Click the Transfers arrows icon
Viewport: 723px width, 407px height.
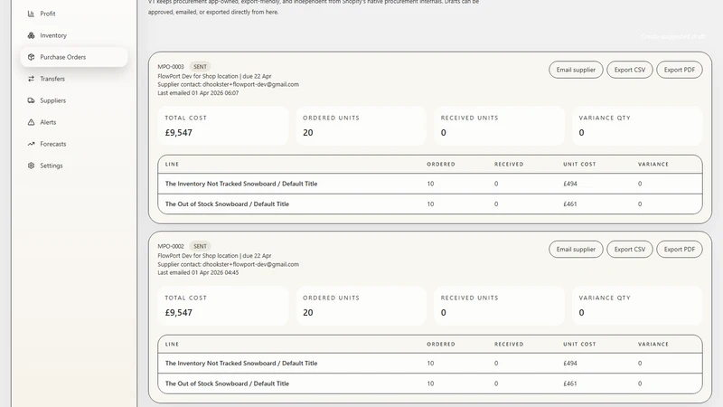tap(31, 79)
